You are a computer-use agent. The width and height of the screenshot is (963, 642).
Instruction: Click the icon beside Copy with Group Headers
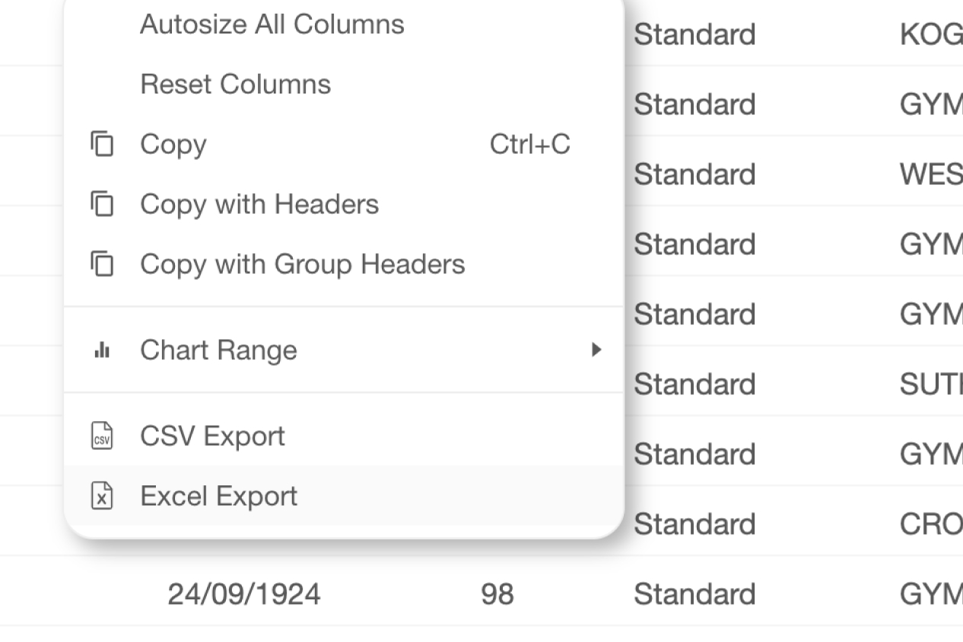pyautogui.click(x=102, y=265)
